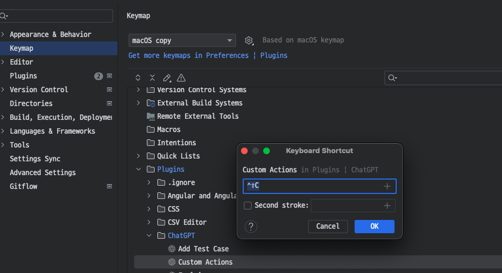Collapse the ChatGPT keymap folder
502x273 pixels.
149,235
